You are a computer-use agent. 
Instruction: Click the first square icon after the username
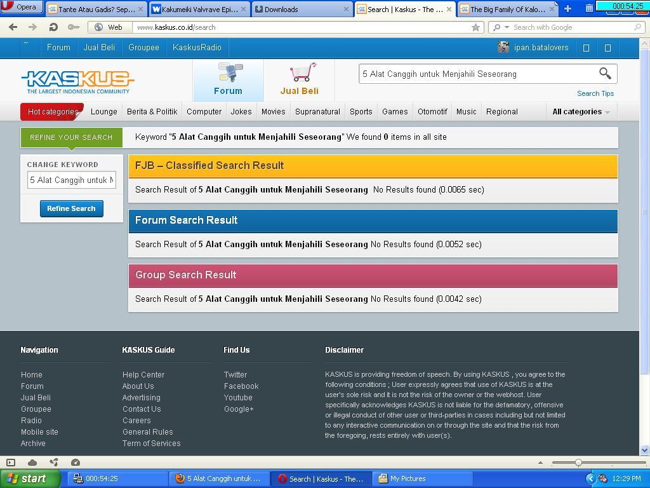point(586,48)
